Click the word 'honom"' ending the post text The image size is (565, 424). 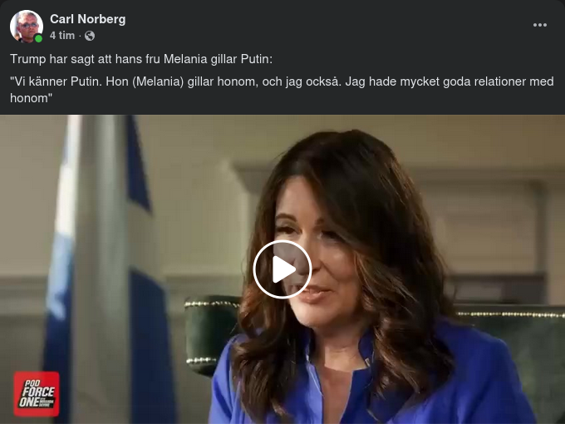pyautogui.click(x=31, y=98)
